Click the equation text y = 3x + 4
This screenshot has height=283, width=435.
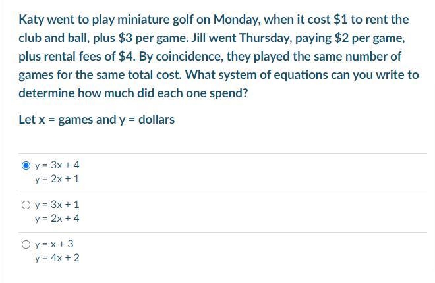[x=57, y=165]
